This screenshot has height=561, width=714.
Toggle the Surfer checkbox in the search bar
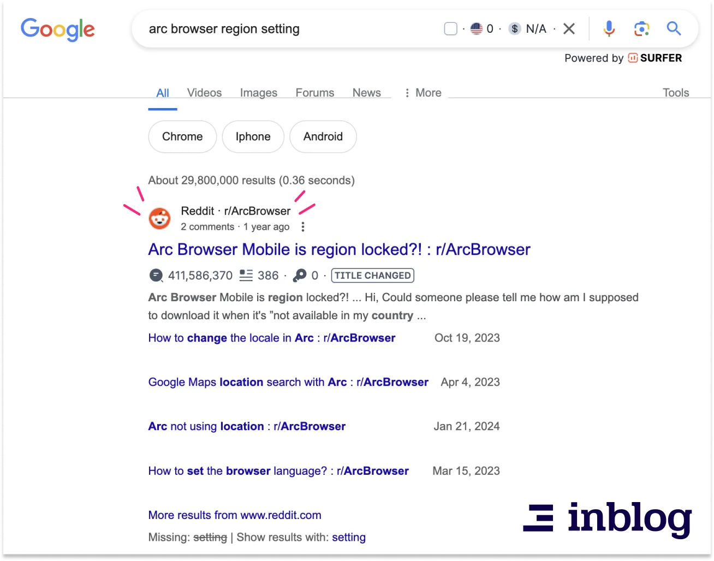click(450, 28)
